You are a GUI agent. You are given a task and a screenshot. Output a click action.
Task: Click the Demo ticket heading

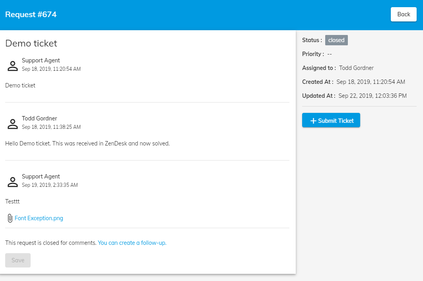point(31,43)
